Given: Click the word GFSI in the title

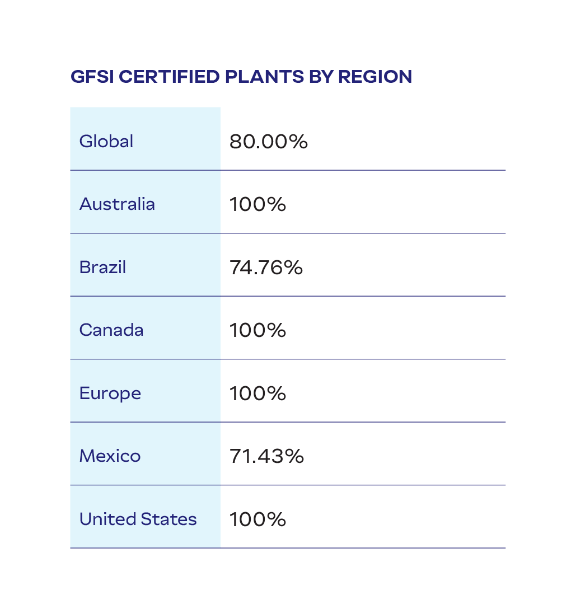Looking at the screenshot, I should 90,77.
